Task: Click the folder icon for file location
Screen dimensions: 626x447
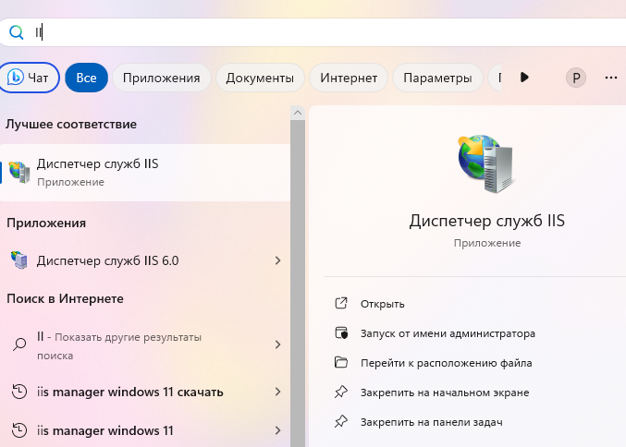Action: point(341,362)
